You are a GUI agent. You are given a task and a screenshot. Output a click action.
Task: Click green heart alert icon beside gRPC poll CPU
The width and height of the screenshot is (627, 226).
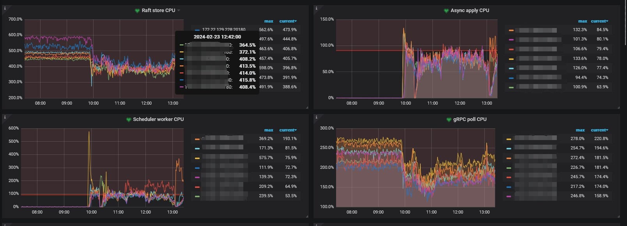pos(449,120)
